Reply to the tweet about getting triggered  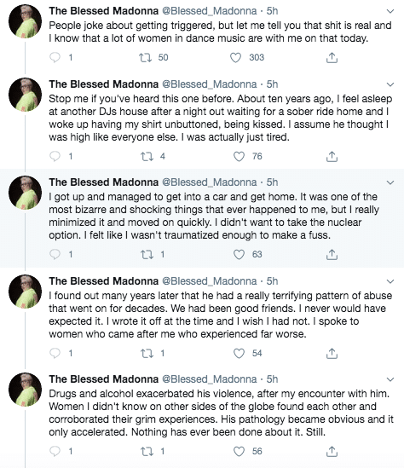coord(55,57)
